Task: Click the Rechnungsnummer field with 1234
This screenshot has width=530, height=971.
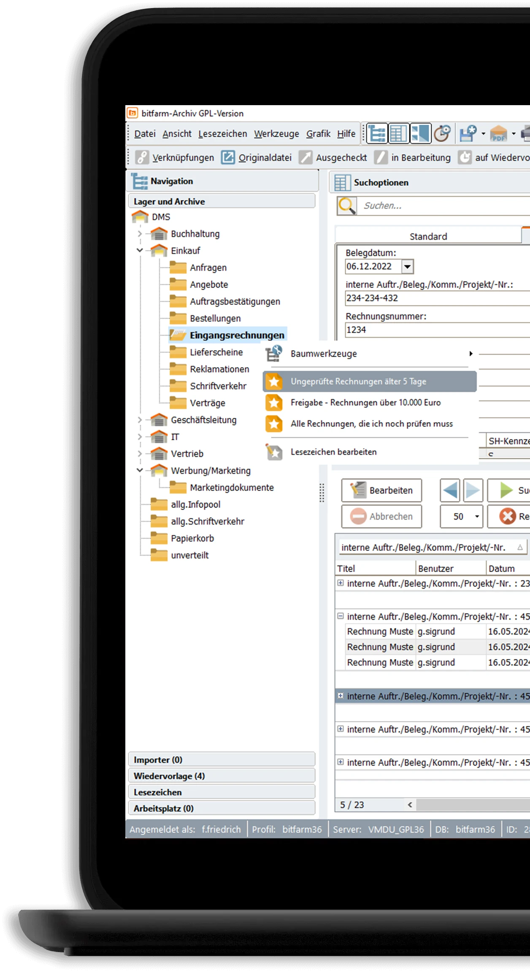Action: tap(438, 330)
